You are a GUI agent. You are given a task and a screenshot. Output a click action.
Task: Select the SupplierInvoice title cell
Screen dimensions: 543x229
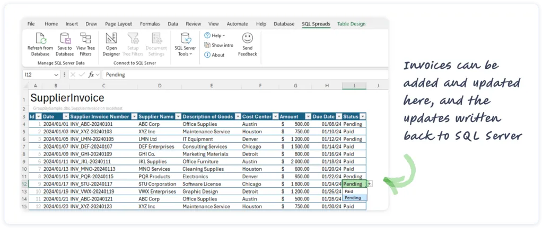click(x=67, y=98)
